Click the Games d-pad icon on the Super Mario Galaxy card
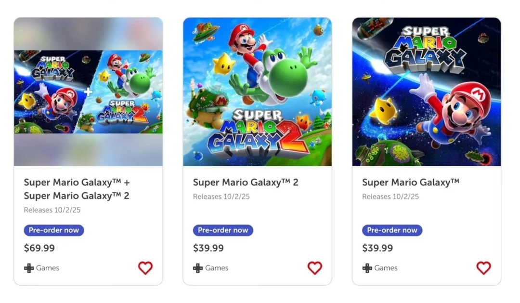 coord(367,268)
